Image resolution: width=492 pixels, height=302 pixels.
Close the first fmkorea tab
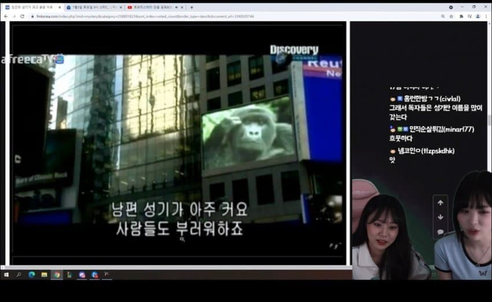(x=60, y=7)
